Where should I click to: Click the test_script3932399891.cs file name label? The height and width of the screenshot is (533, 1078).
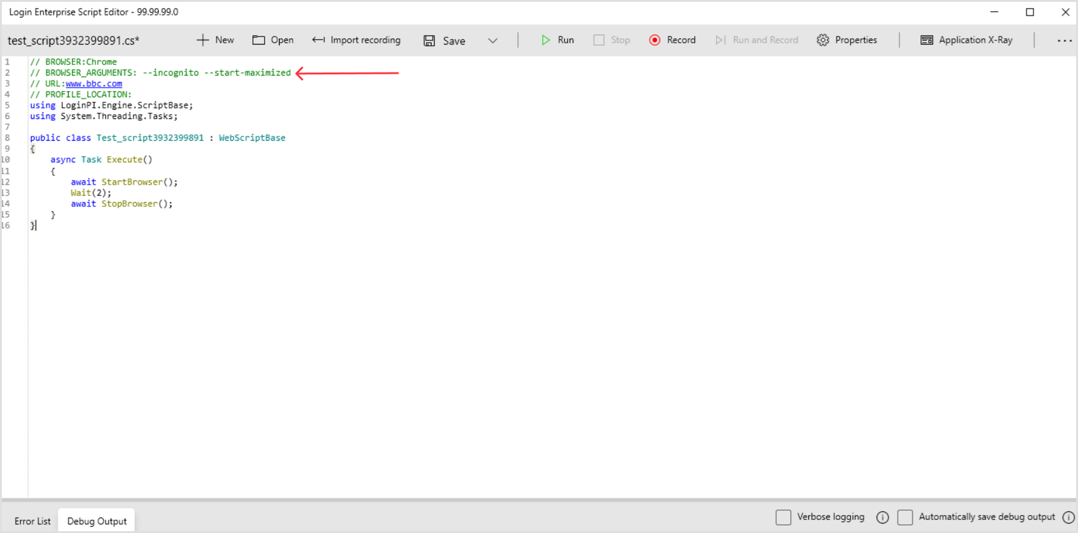(73, 41)
